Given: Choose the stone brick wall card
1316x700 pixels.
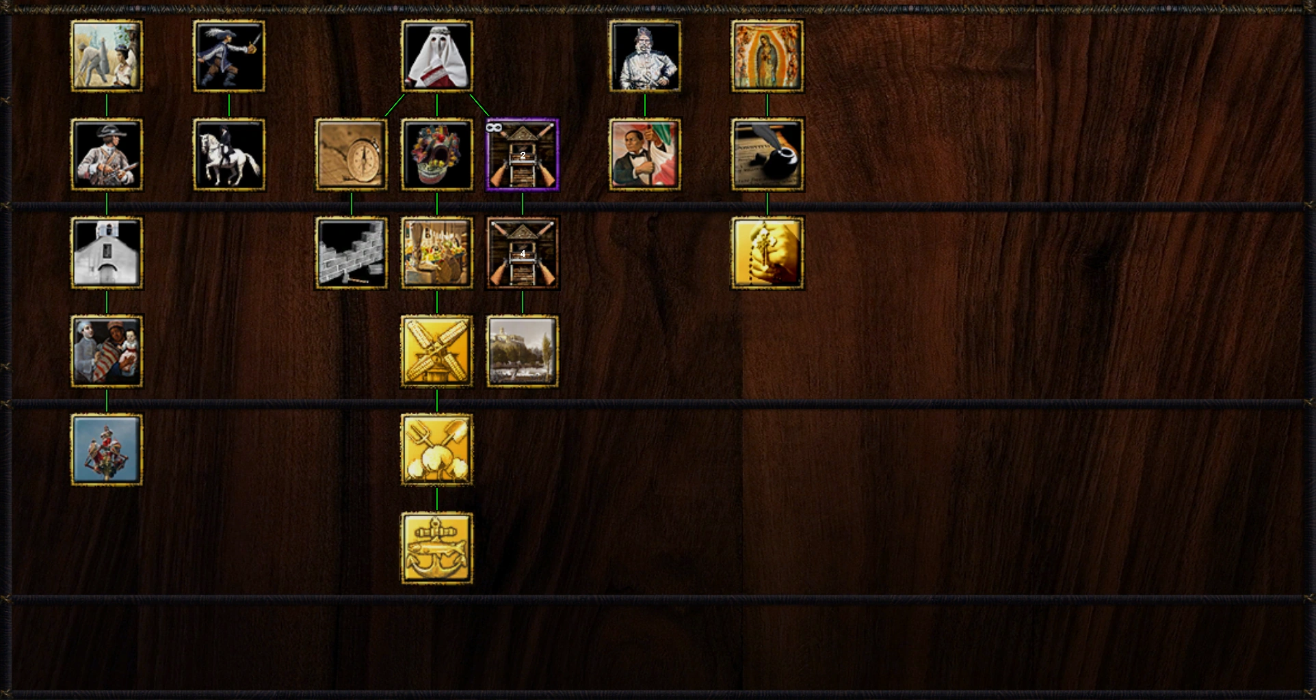Looking at the screenshot, I should point(352,253).
